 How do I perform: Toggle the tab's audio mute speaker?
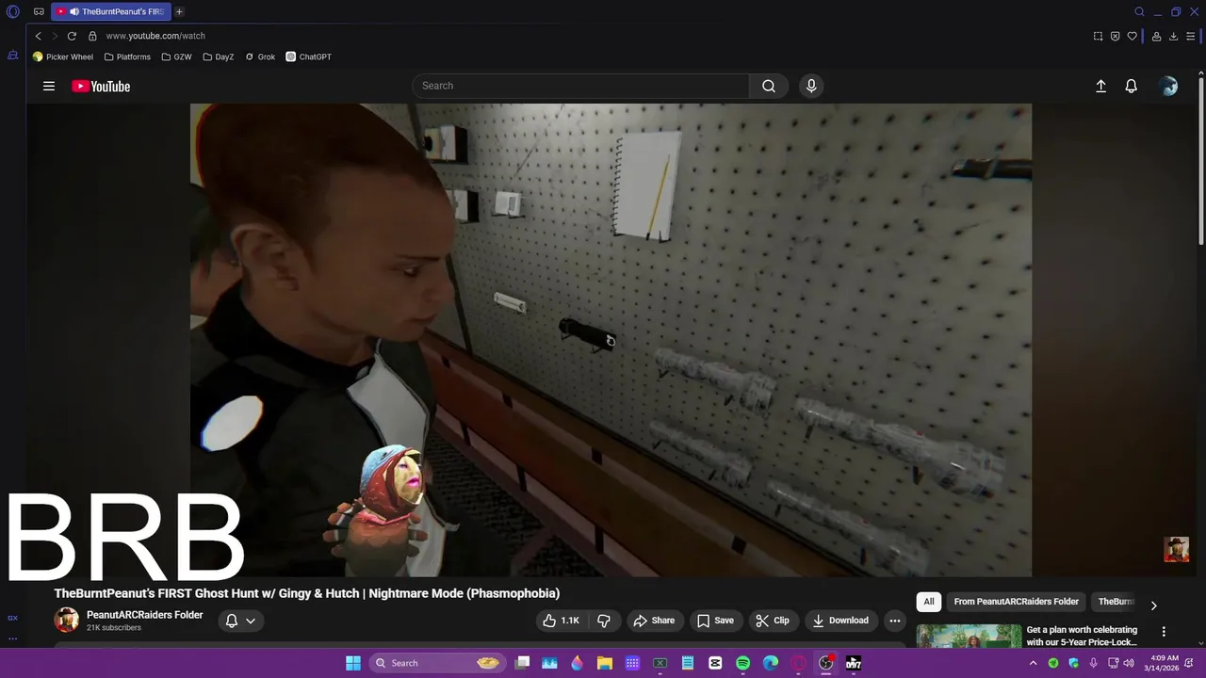pyautogui.click(x=73, y=11)
